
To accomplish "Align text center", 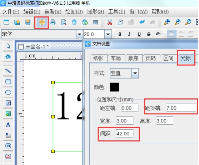I will 181,34.
